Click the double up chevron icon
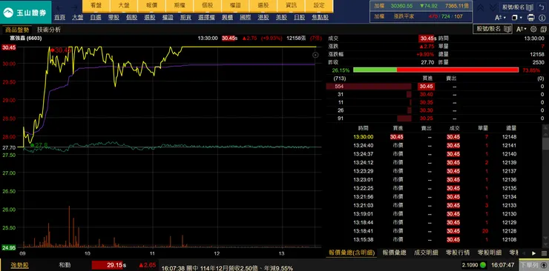 tap(481, 8)
